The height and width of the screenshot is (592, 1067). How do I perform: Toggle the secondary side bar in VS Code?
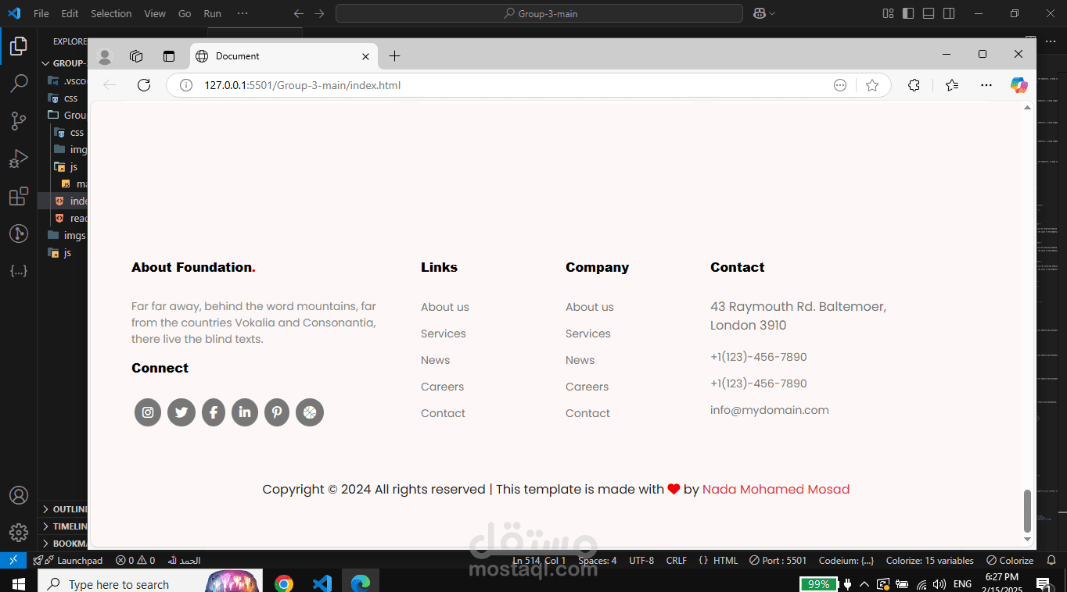tap(949, 13)
